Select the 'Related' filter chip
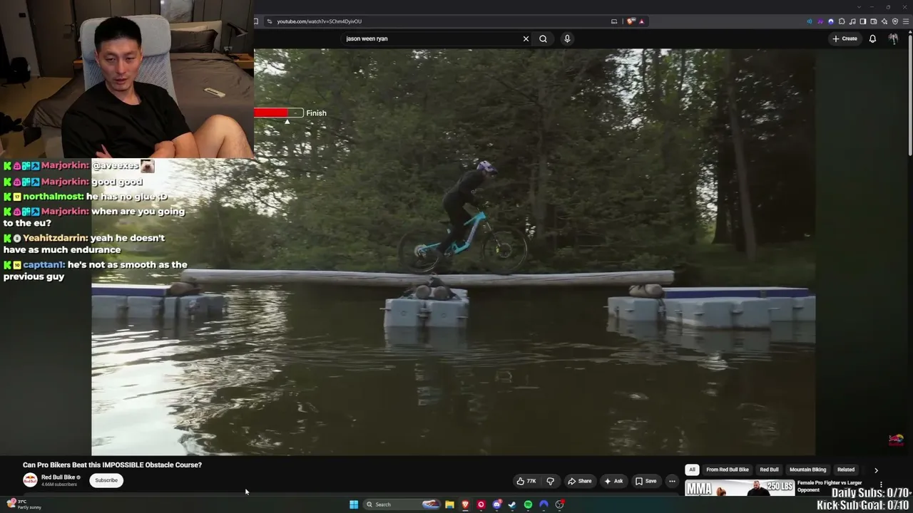Image resolution: width=913 pixels, height=513 pixels. pyautogui.click(x=846, y=470)
